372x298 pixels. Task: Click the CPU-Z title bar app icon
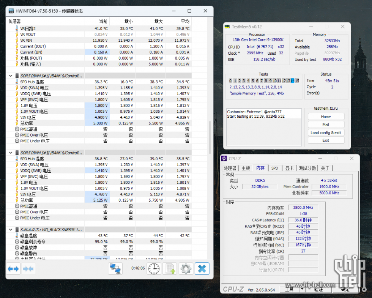224,159
